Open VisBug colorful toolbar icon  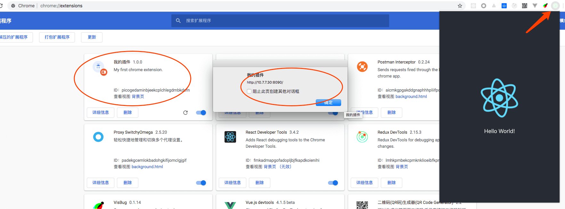click(x=545, y=6)
